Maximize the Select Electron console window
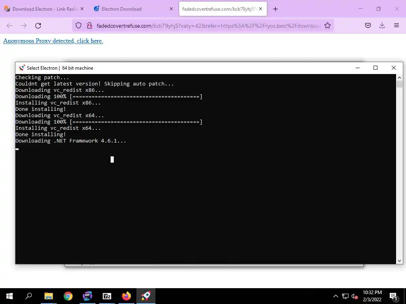The width and height of the screenshot is (406, 304). (375, 68)
